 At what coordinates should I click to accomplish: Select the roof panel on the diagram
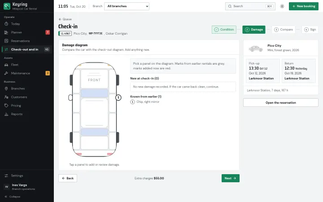click(x=94, y=113)
